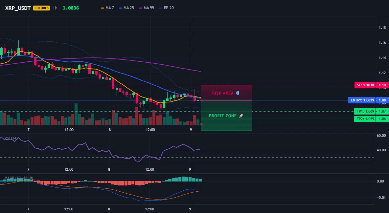Click the PROFIT ZONE label
389x213 pixels.
[223, 116]
